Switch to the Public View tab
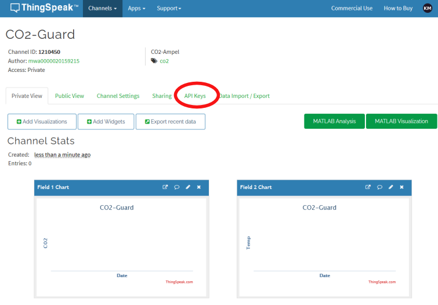Screen dimensions: 438x305 (70, 96)
